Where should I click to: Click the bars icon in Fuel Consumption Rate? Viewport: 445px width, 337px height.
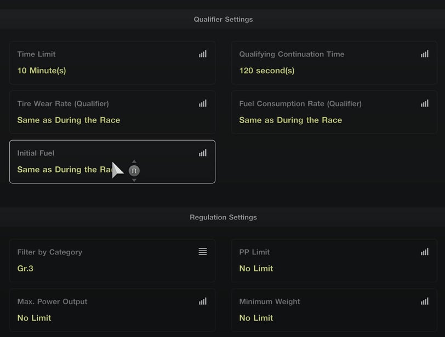(425, 103)
